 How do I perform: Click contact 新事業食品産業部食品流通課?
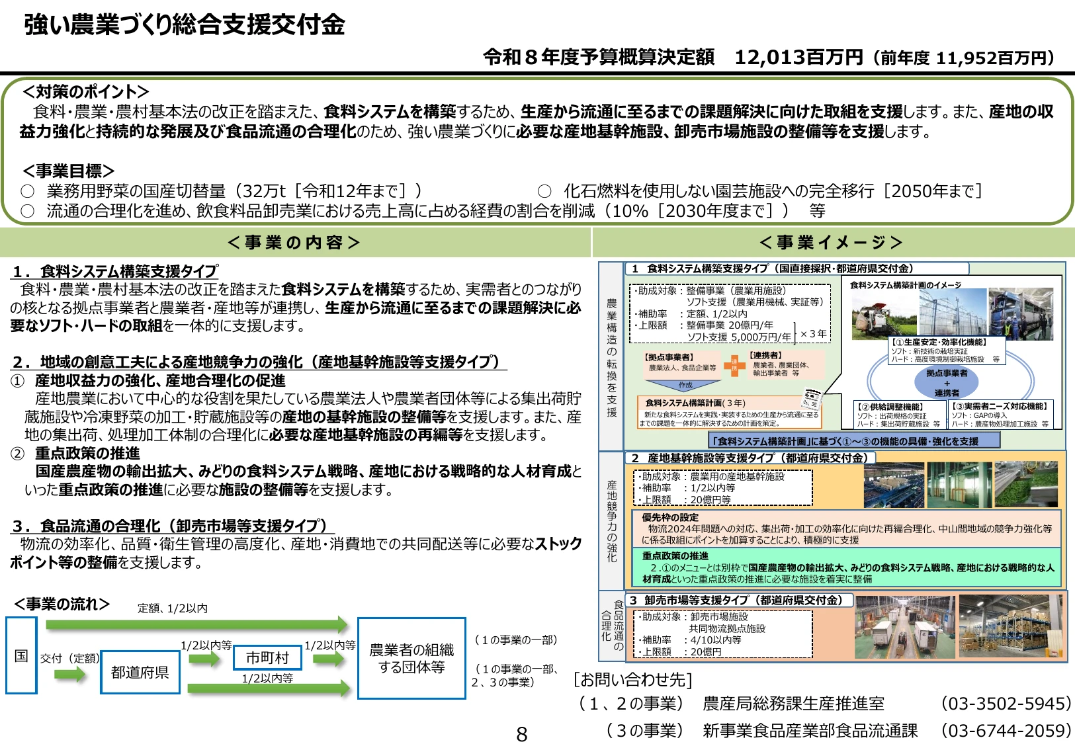coord(810,730)
